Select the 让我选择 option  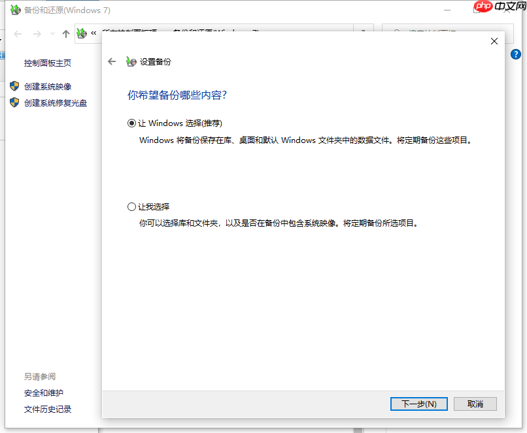click(132, 206)
